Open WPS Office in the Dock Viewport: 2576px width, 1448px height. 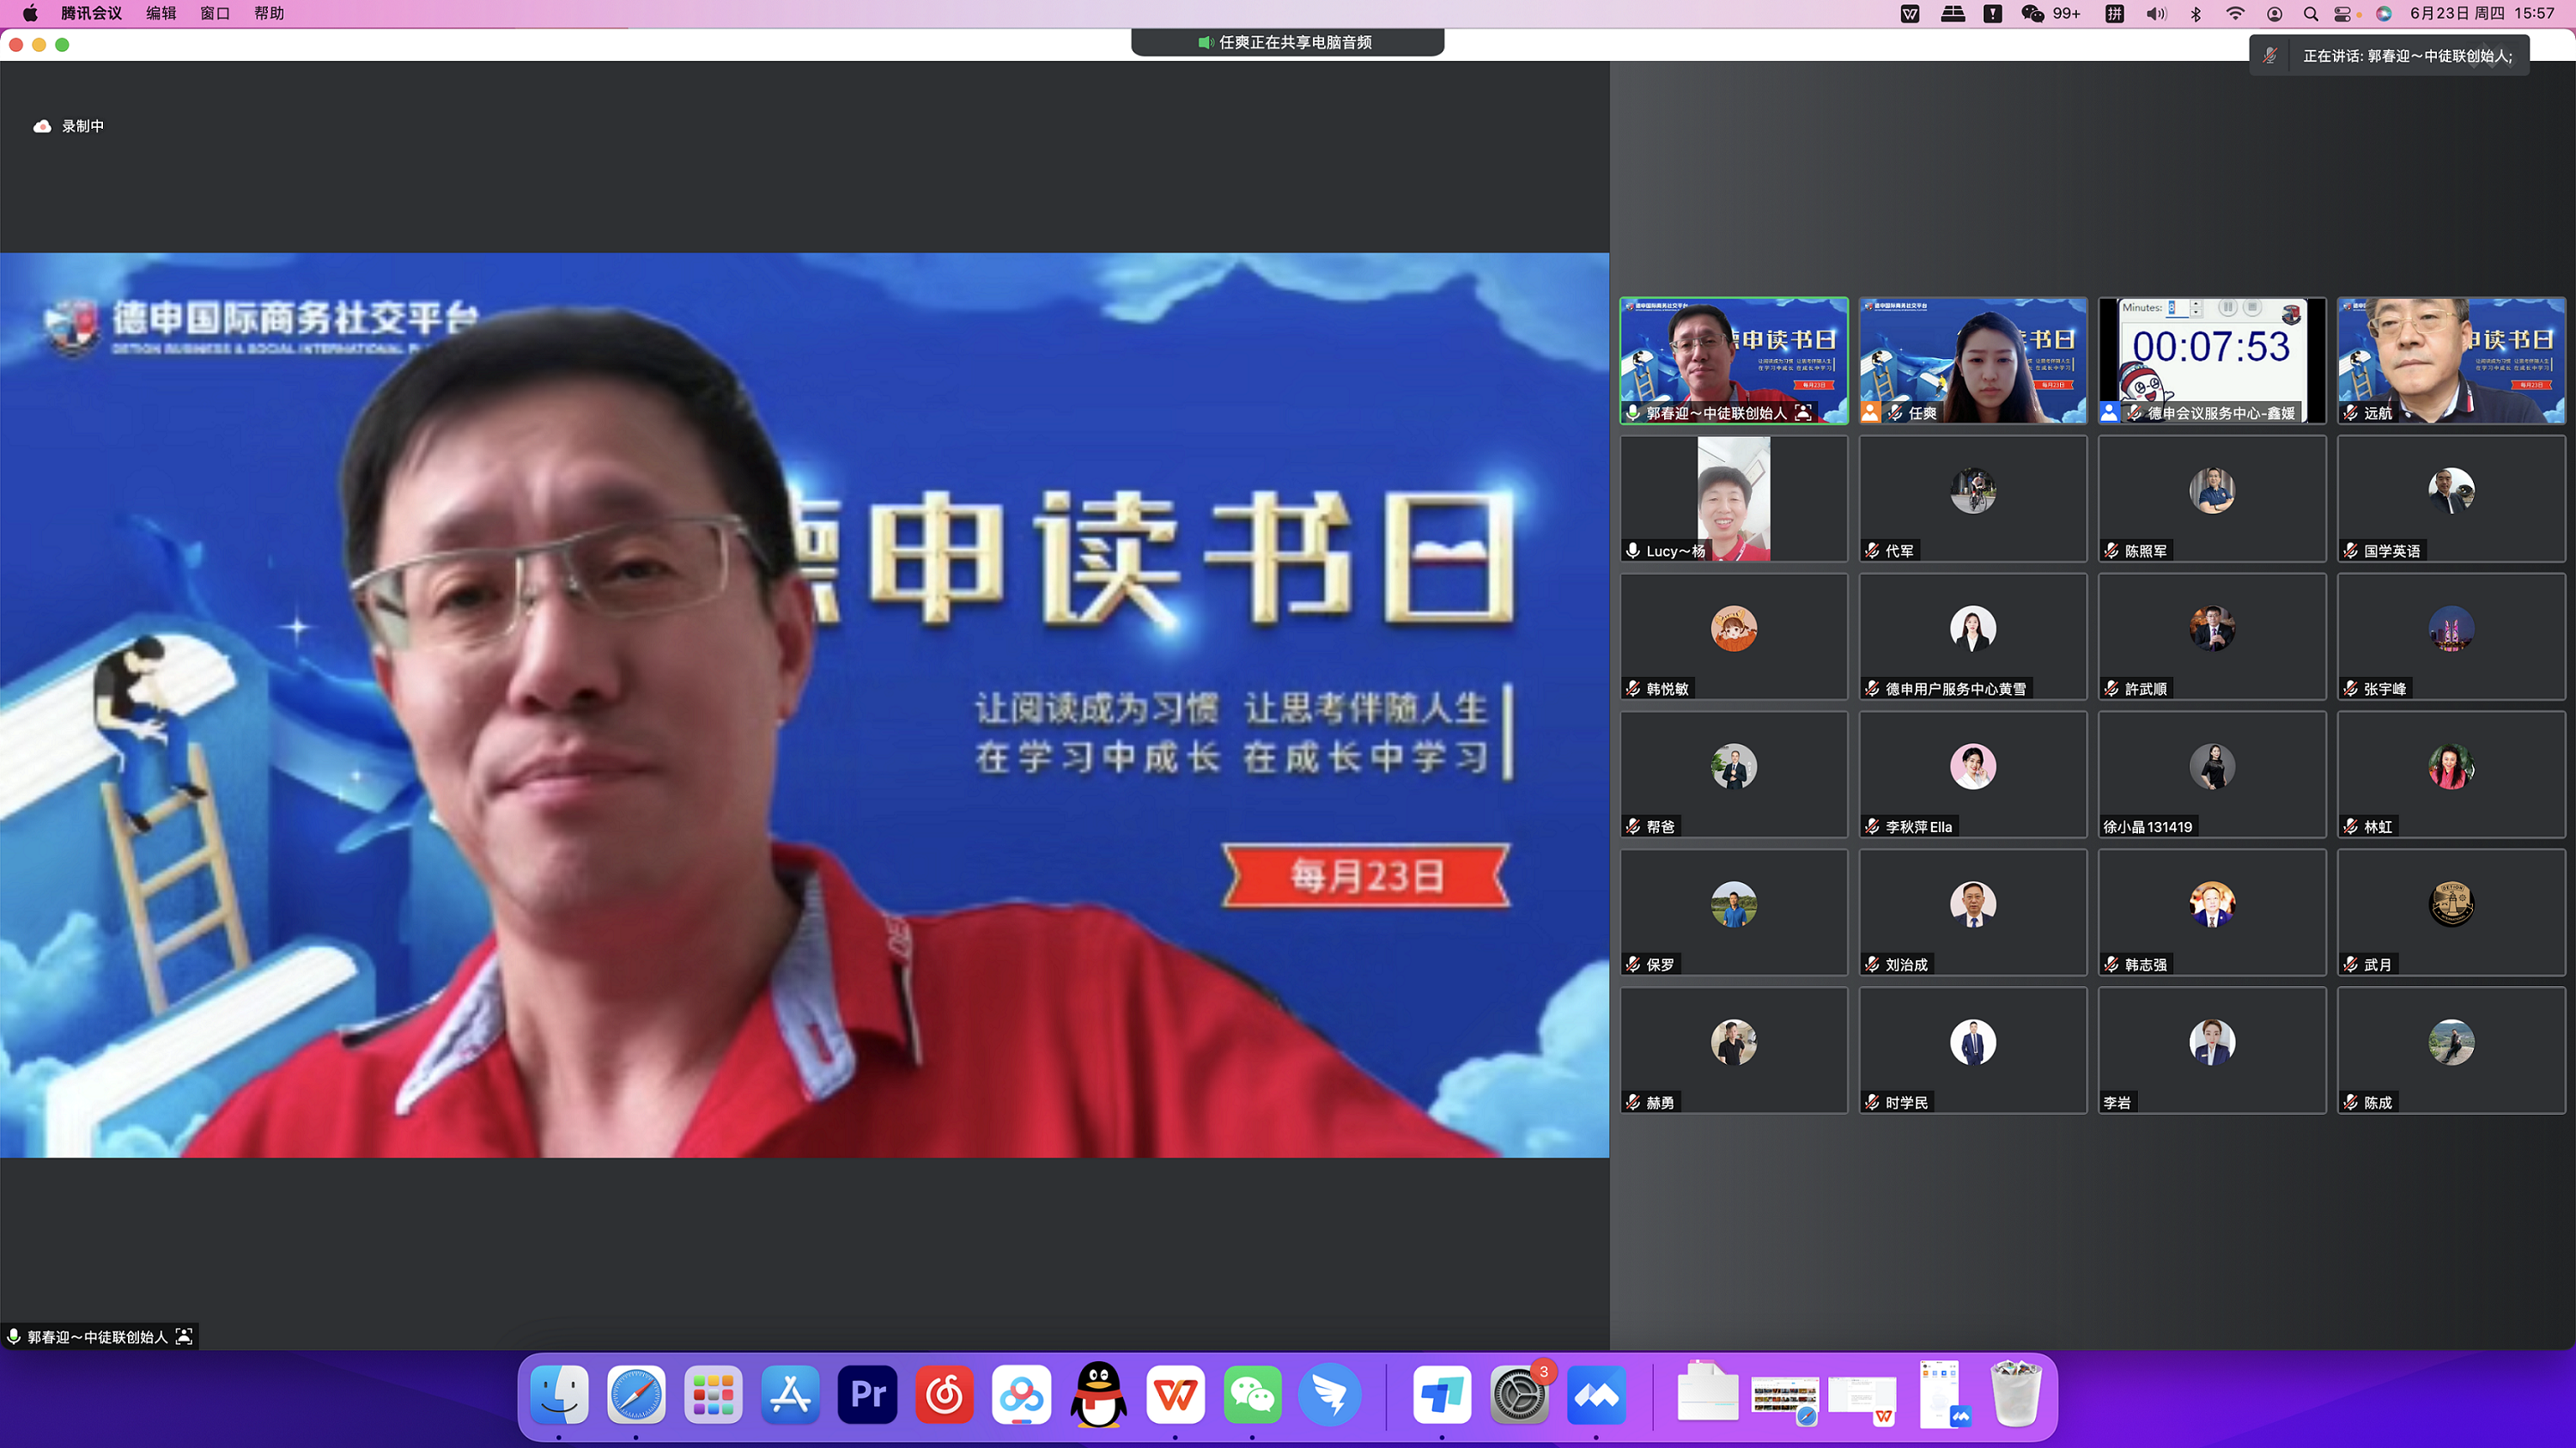pyautogui.click(x=1175, y=1394)
